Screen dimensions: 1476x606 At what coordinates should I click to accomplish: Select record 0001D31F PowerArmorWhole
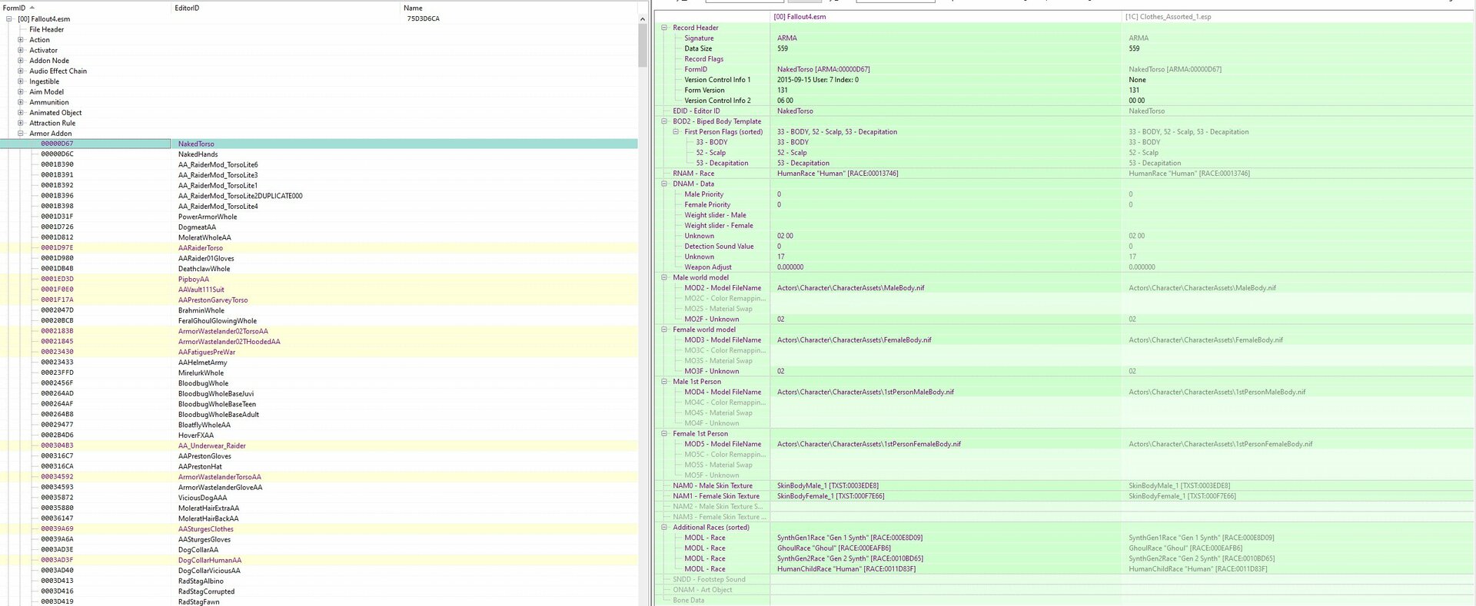pos(319,217)
